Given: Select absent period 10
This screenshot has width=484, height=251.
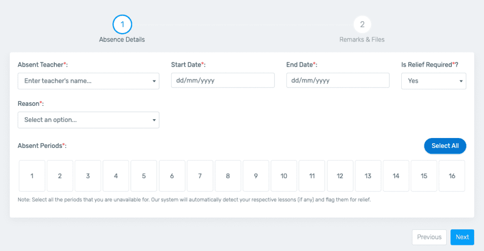Looking at the screenshot, I should (x=284, y=176).
